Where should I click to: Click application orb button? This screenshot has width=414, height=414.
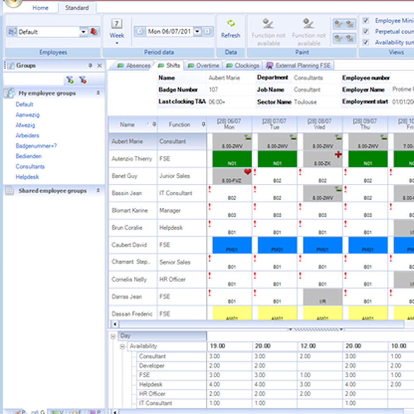coord(13,2)
